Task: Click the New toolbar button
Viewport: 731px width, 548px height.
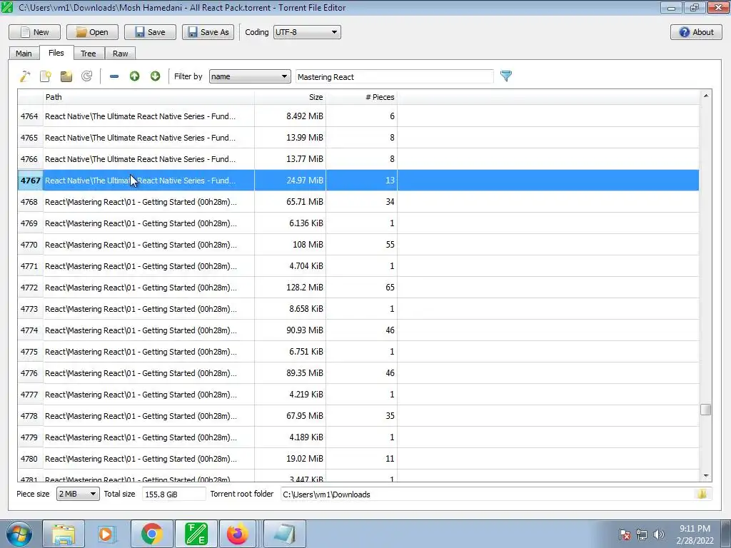Action: [x=34, y=32]
